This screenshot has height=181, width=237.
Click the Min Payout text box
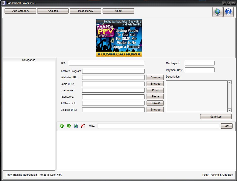click(x=200, y=63)
